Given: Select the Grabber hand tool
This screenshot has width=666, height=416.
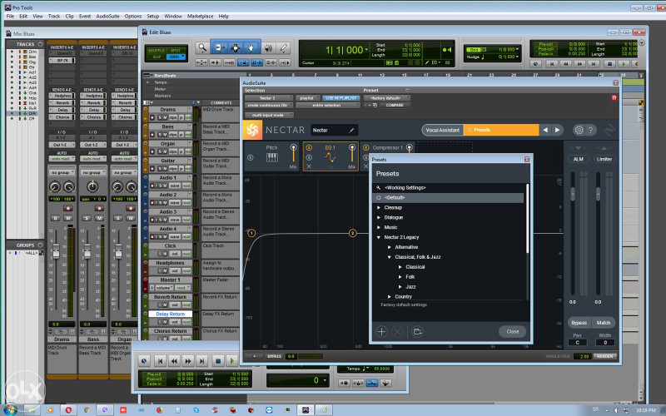Looking at the screenshot, I should pos(251,48).
